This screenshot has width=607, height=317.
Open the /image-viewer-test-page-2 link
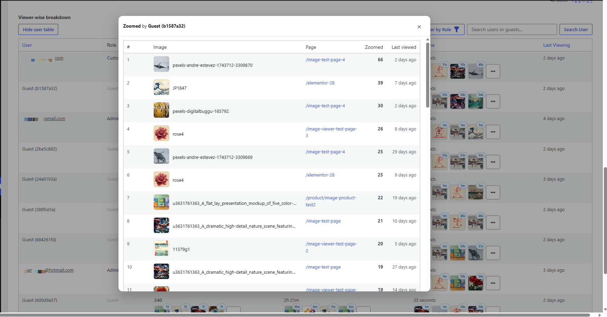click(x=331, y=247)
